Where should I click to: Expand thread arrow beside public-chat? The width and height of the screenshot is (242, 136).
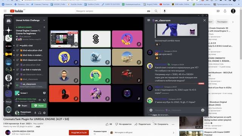click(x=14, y=45)
